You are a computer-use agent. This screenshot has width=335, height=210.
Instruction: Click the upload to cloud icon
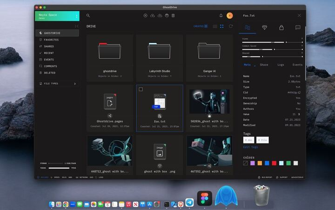tap(152, 16)
